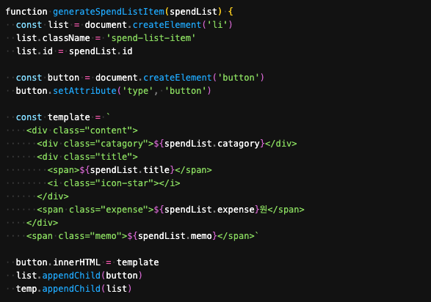
Task: Click the list.id assignment line
Action: coord(74,51)
